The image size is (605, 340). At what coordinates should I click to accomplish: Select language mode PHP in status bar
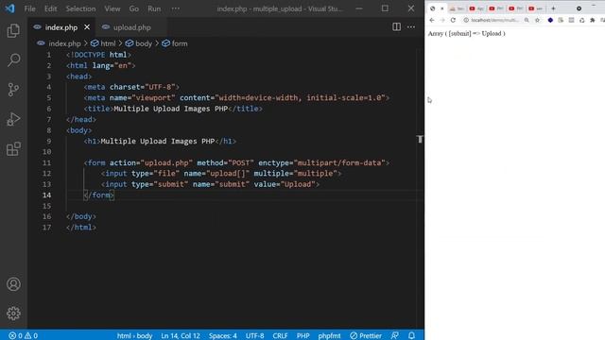click(302, 335)
